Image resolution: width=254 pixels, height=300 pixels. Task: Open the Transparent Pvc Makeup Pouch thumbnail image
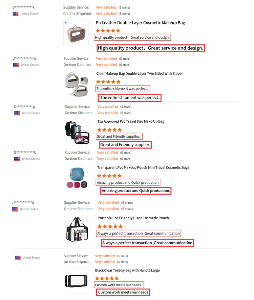pos(77,178)
